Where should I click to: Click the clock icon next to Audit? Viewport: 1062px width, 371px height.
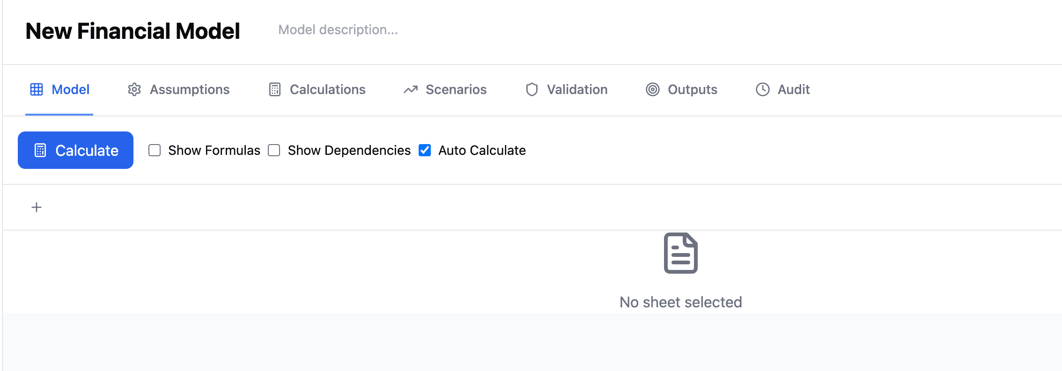coord(762,89)
